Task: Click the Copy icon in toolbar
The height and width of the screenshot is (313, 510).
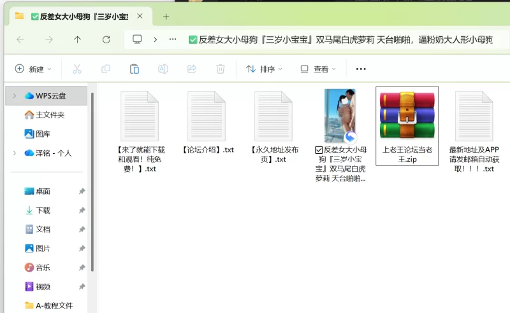Action: coord(106,69)
